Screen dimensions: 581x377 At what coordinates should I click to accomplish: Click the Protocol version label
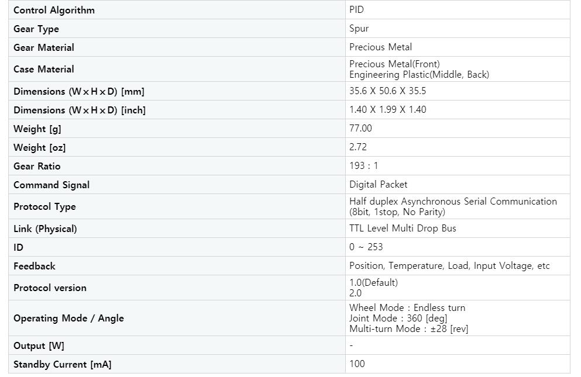(x=50, y=288)
